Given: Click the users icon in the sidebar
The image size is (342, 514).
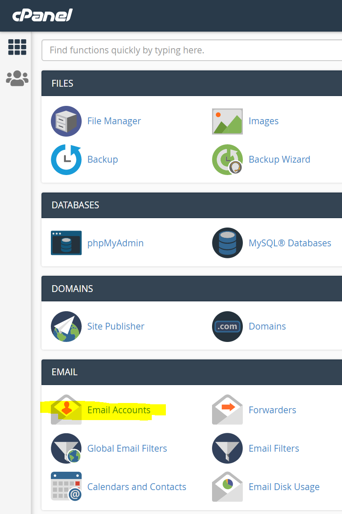Looking at the screenshot, I should [17, 78].
